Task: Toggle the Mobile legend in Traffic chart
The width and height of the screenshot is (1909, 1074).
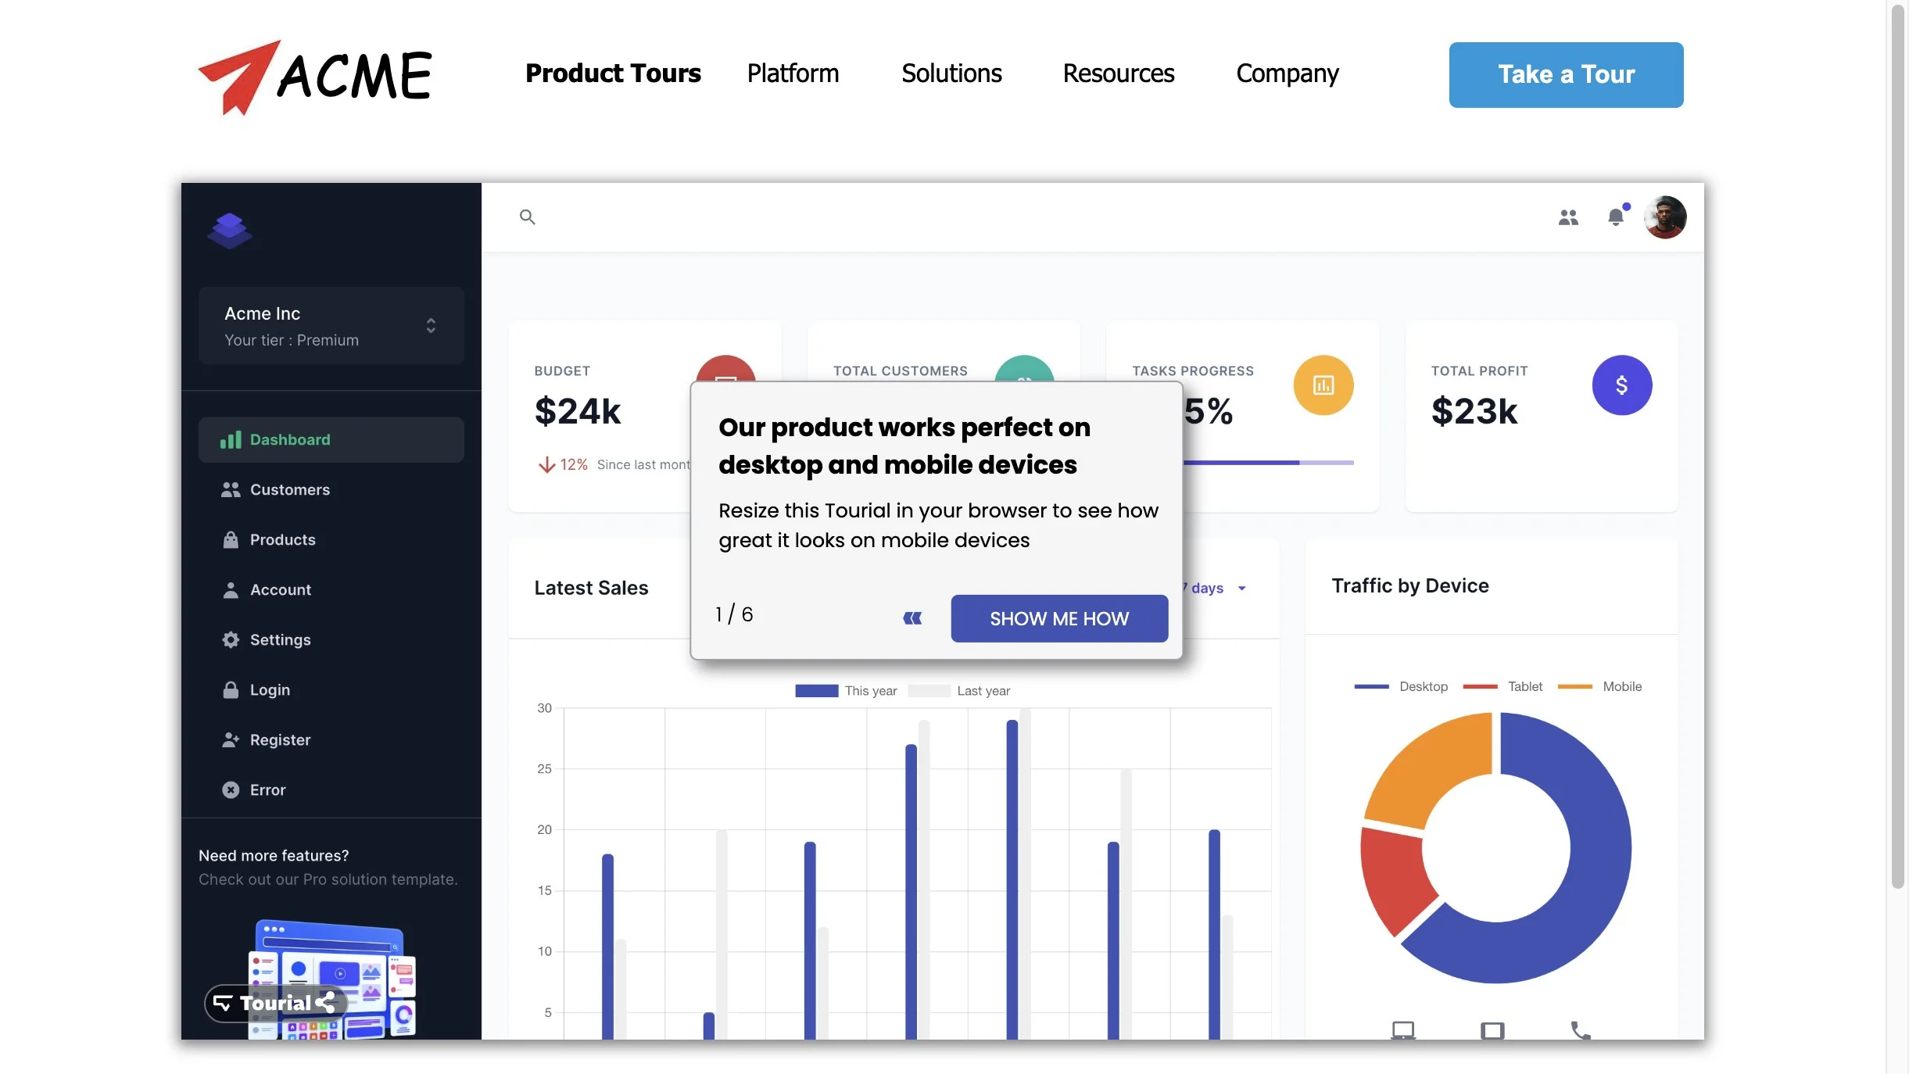Action: [x=1599, y=686]
